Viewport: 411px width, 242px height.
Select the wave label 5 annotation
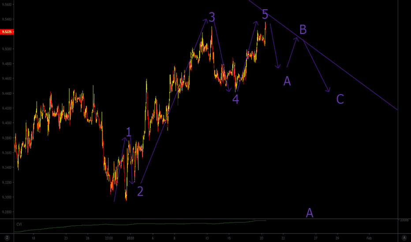pyautogui.click(x=265, y=14)
